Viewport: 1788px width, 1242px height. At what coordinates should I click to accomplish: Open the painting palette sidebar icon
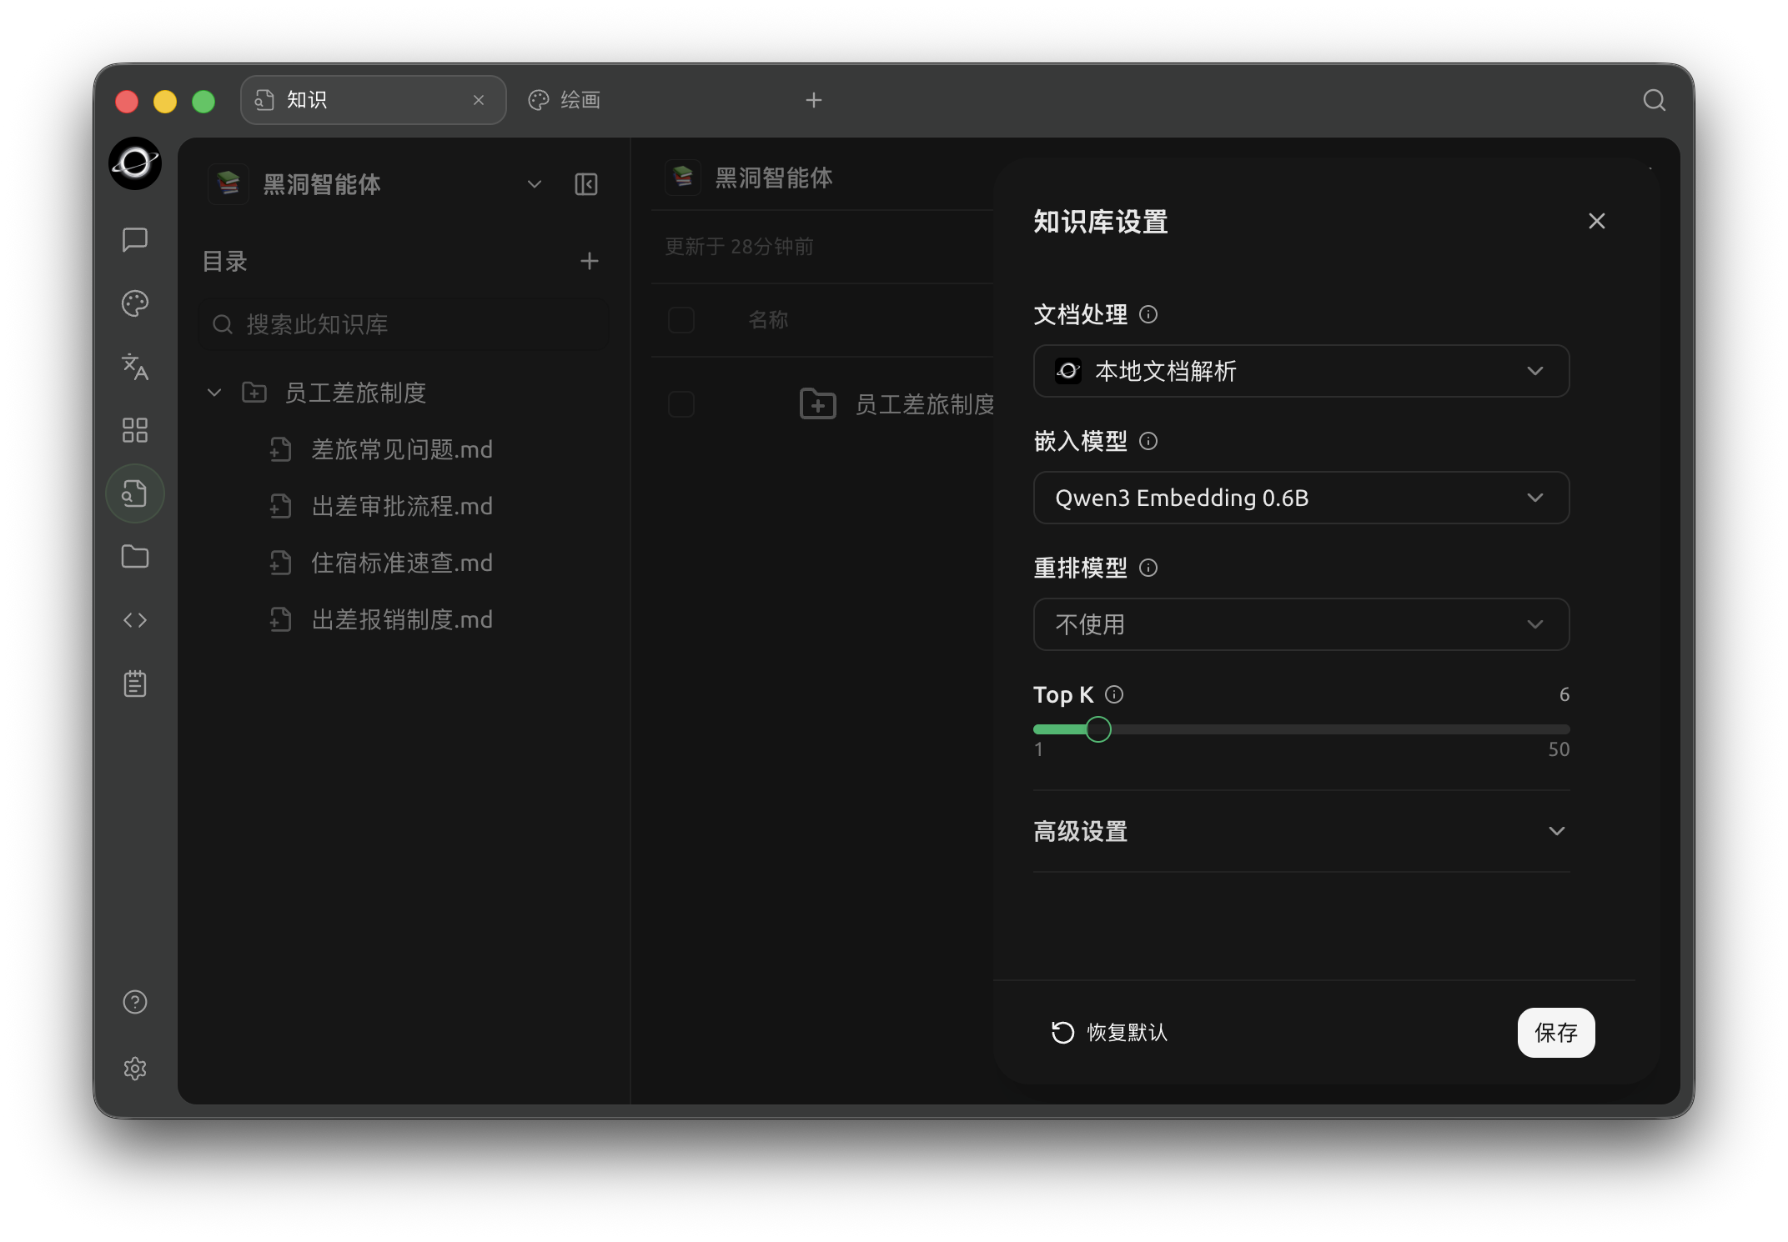click(135, 303)
